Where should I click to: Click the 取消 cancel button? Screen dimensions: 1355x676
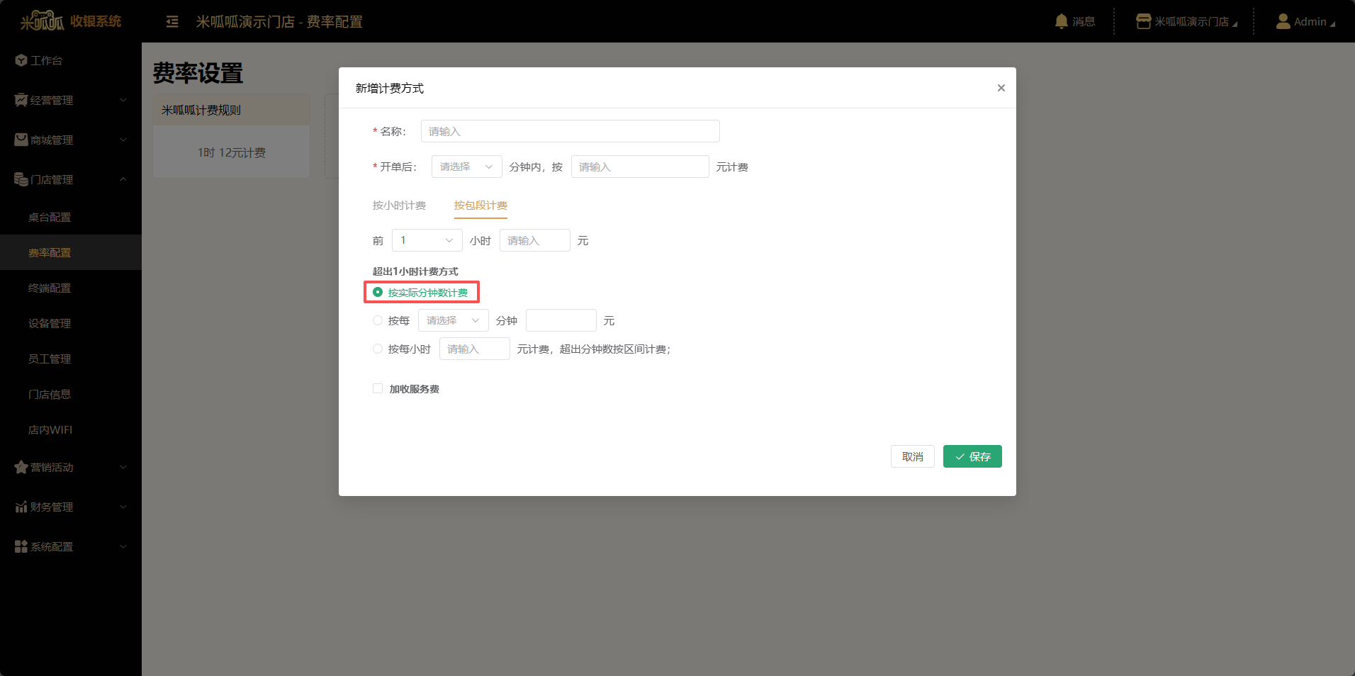pyautogui.click(x=913, y=456)
